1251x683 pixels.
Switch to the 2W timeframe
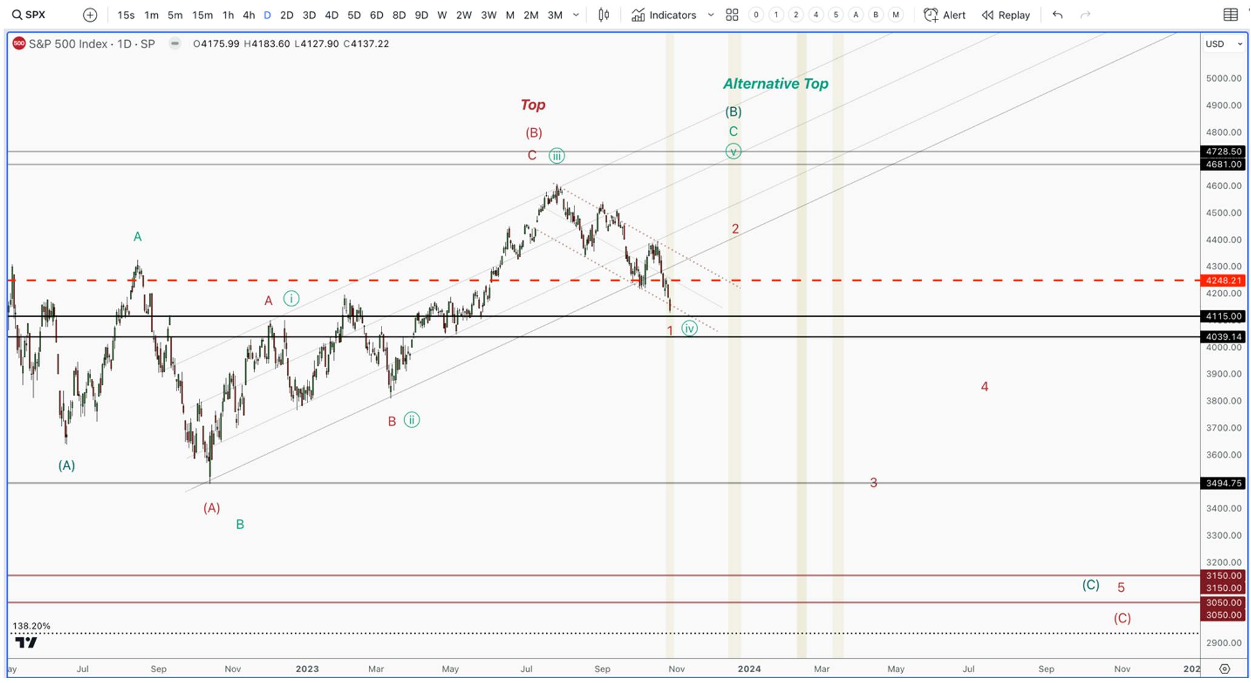(x=464, y=15)
